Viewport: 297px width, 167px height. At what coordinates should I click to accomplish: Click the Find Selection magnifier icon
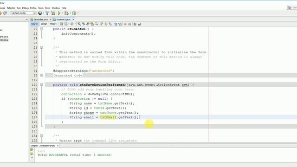(x=79, y=24)
